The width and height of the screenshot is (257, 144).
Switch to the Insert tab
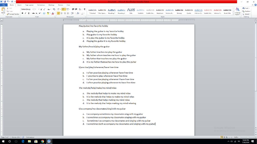click(x=19, y=5)
